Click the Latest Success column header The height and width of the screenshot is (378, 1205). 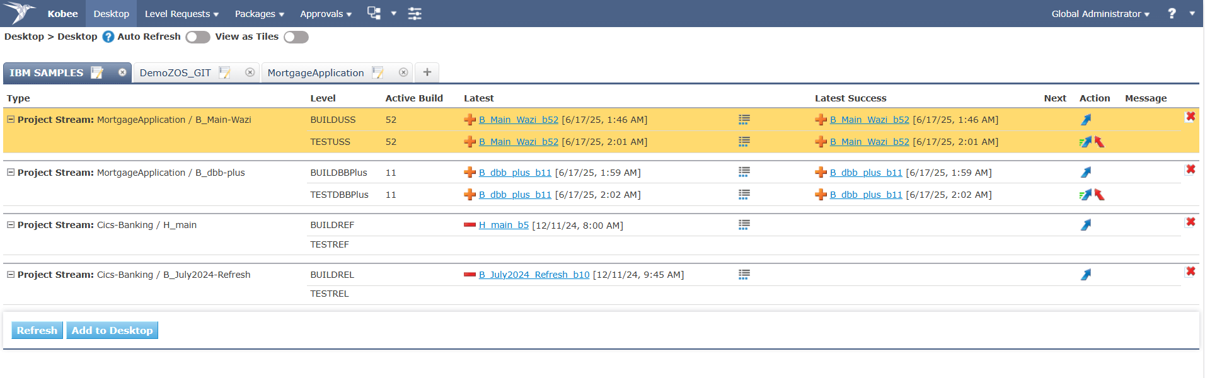pyautogui.click(x=851, y=98)
